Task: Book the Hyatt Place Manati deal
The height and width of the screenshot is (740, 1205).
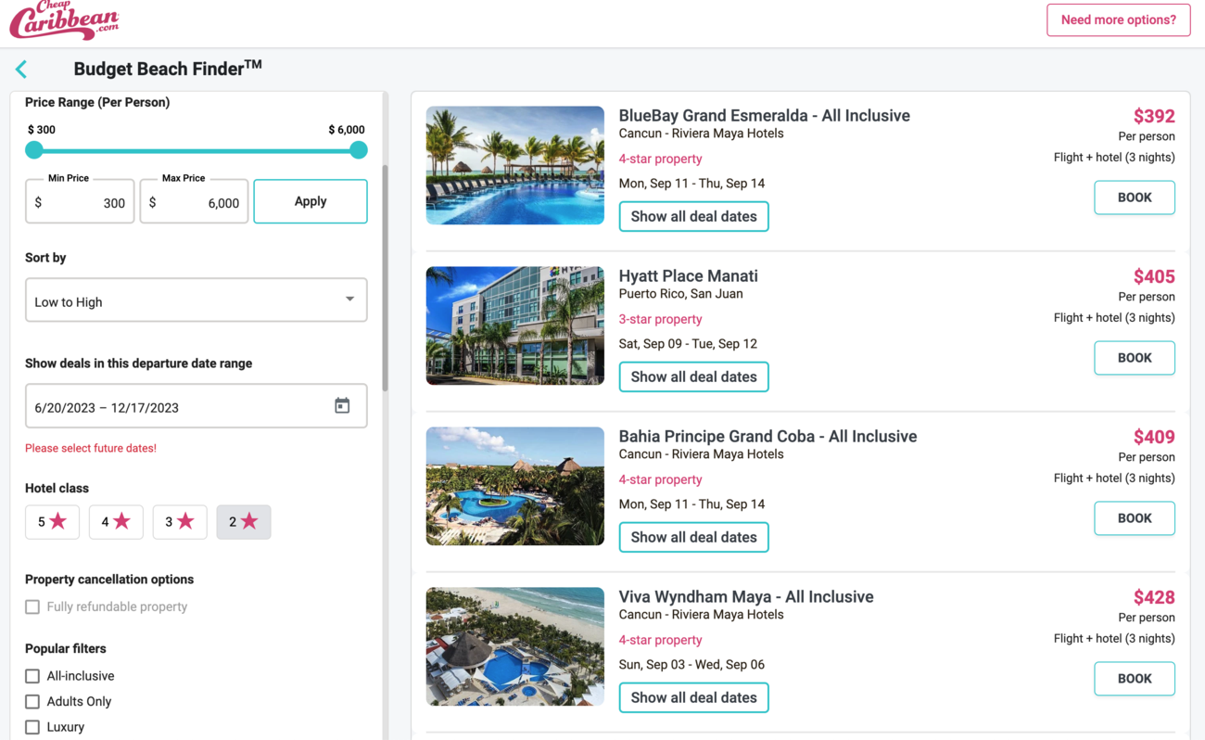Action: (x=1135, y=358)
